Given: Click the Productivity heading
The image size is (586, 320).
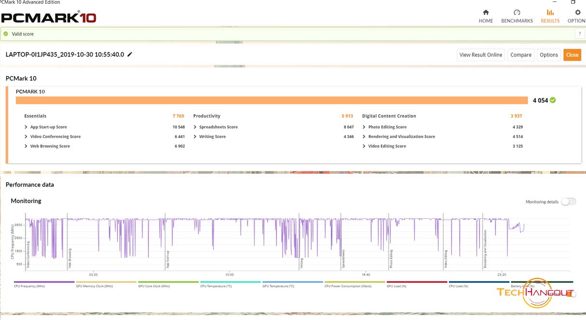Looking at the screenshot, I should click(x=207, y=116).
